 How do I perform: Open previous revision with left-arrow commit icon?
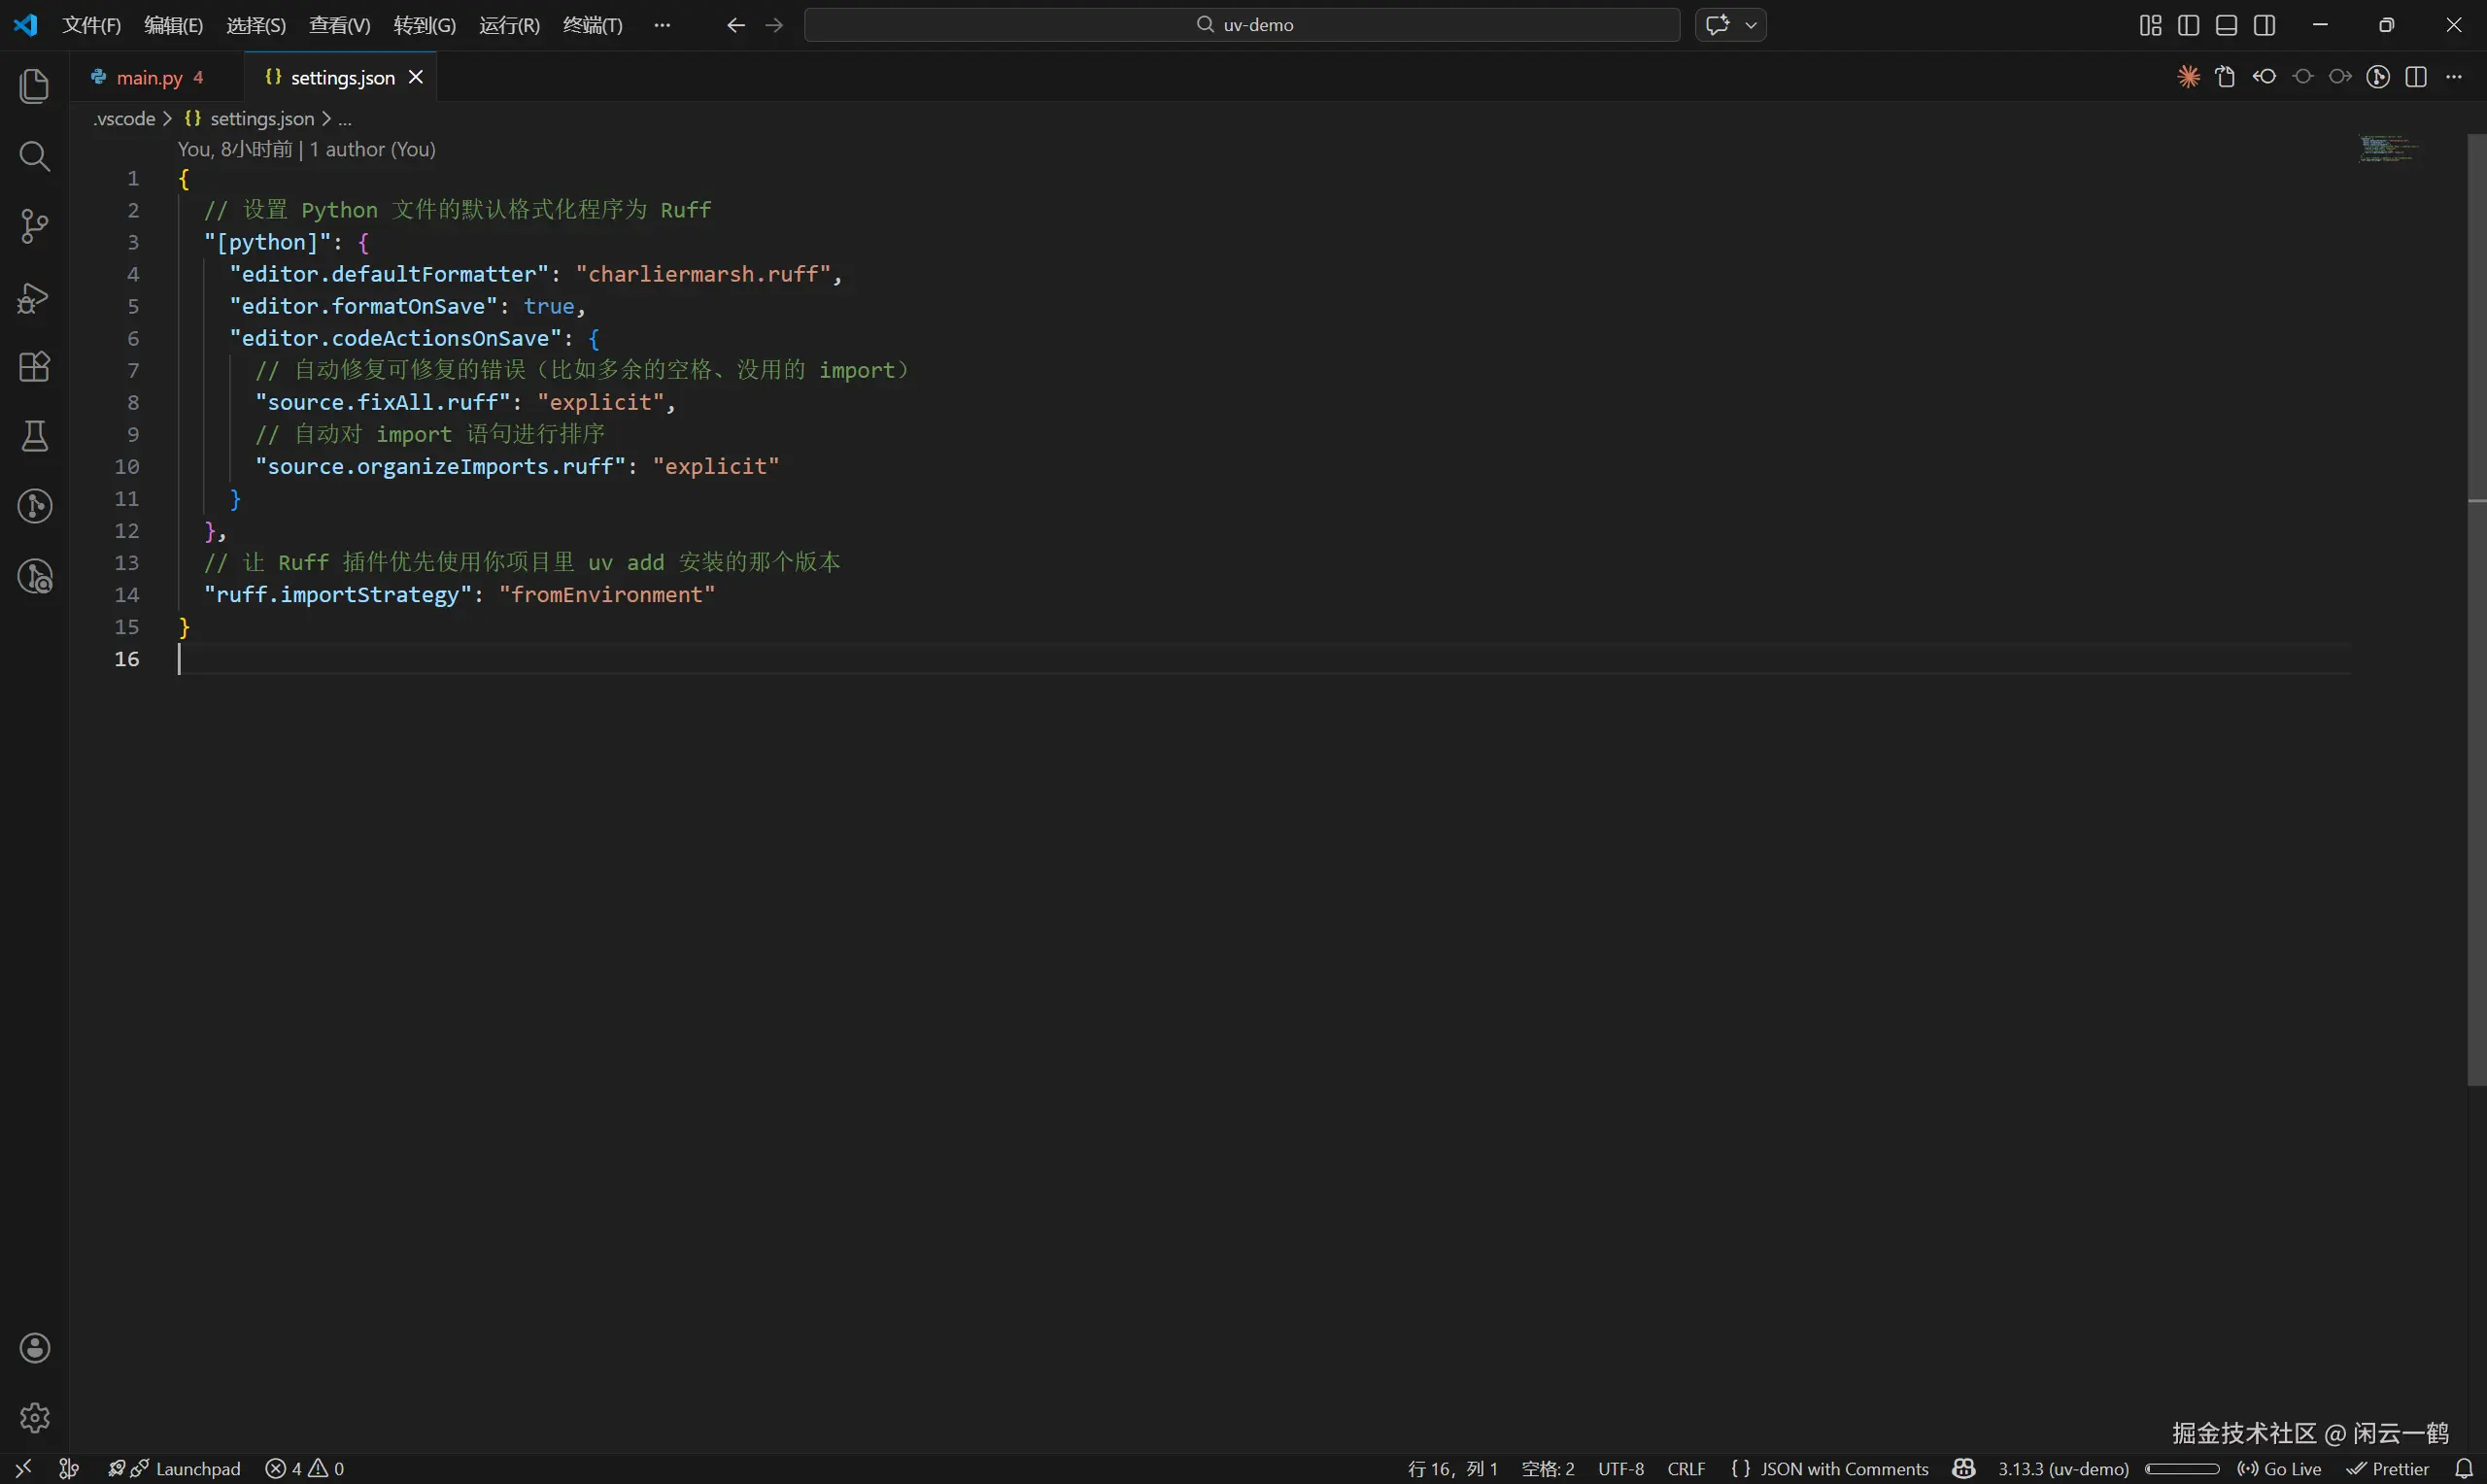(x=2264, y=77)
